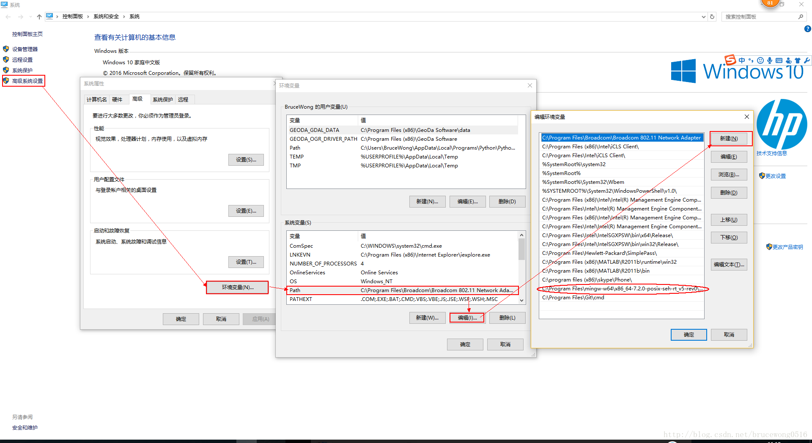Viewport: 812px width, 443px height.
Task: Click user variables 新建(N)... button
Action: (427, 201)
